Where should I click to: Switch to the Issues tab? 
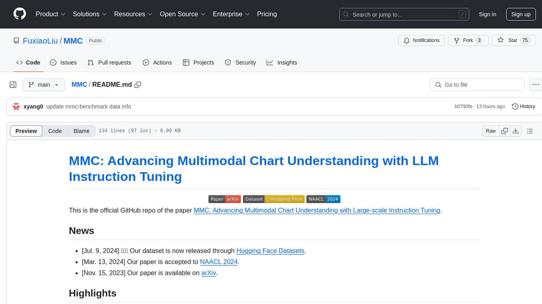(x=63, y=62)
